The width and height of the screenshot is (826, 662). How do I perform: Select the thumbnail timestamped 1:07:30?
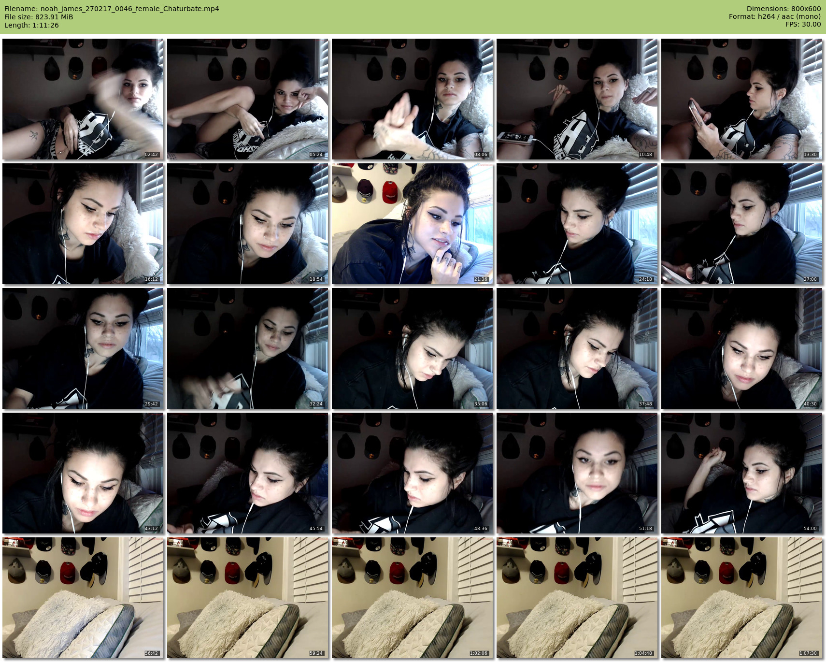(x=742, y=598)
